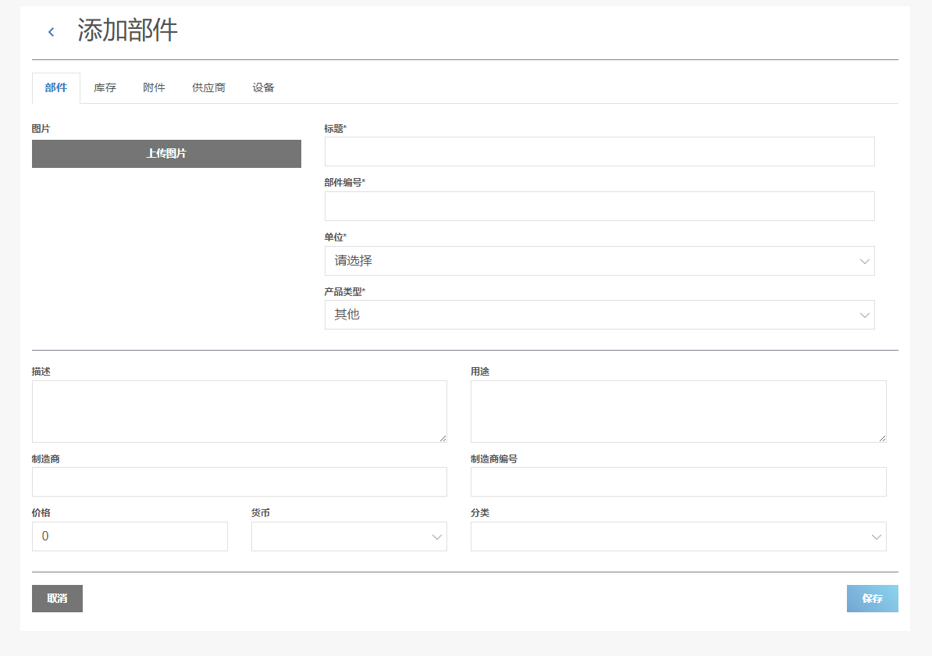Click into the 描述 text area
Image resolution: width=932 pixels, height=656 pixels.
pos(239,412)
